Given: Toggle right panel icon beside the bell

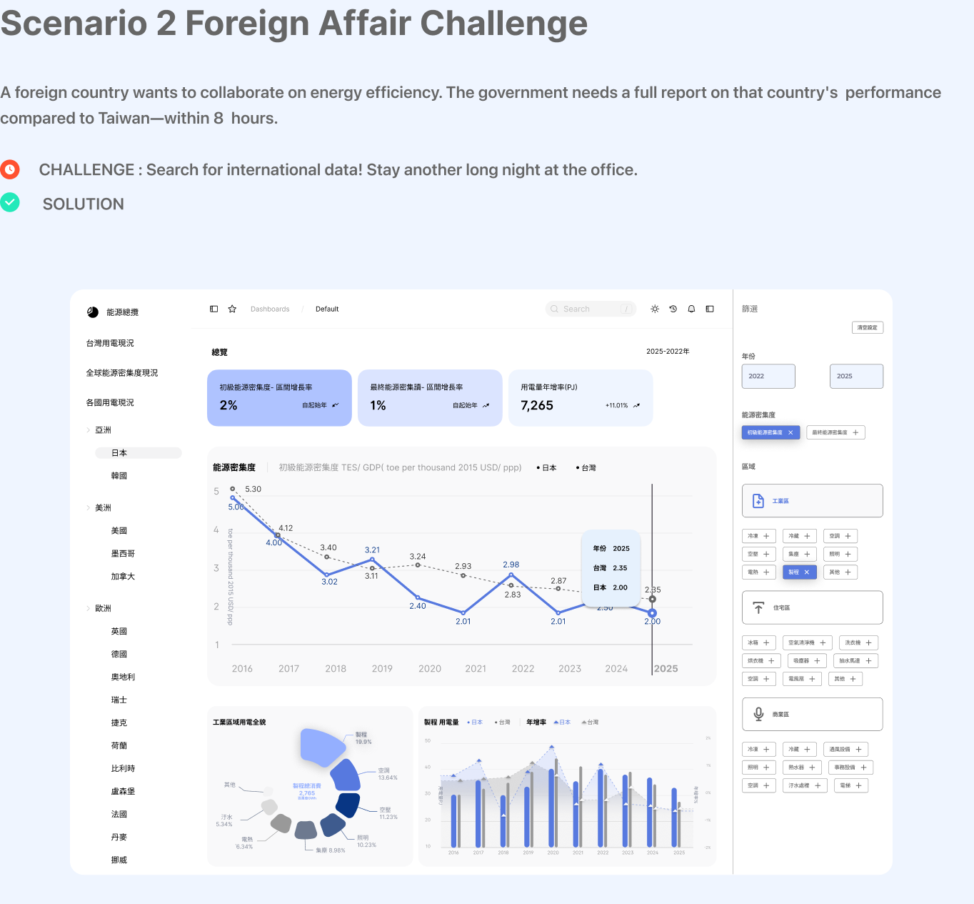Looking at the screenshot, I should coord(710,309).
